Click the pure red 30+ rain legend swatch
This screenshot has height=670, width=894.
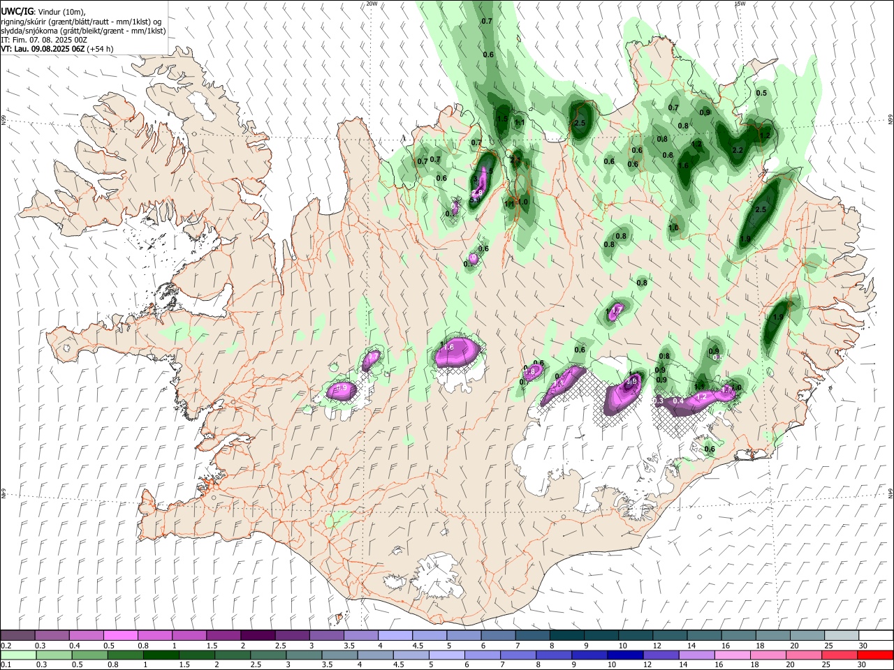coord(875,655)
